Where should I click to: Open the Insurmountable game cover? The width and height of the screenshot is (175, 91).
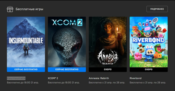click(26, 42)
